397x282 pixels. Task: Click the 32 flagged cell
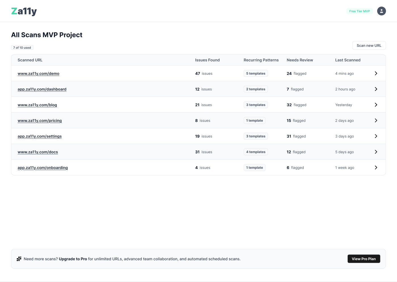pyautogui.click(x=297, y=105)
